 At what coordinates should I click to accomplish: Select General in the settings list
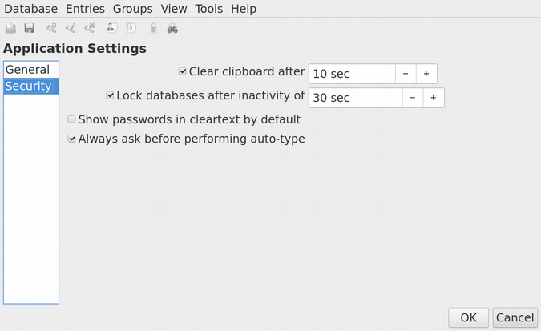[27, 70]
